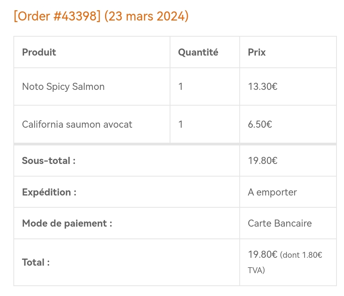Click the A emporter shipping value

pos(272,192)
